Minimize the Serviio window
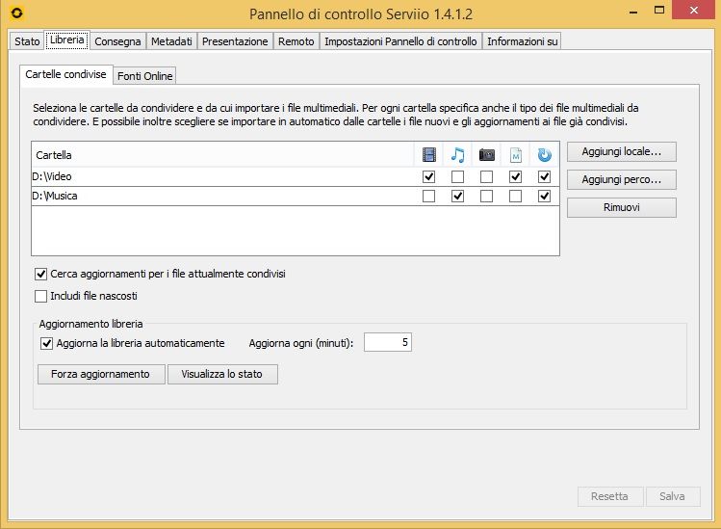Image resolution: width=721 pixels, height=529 pixels. (x=633, y=11)
